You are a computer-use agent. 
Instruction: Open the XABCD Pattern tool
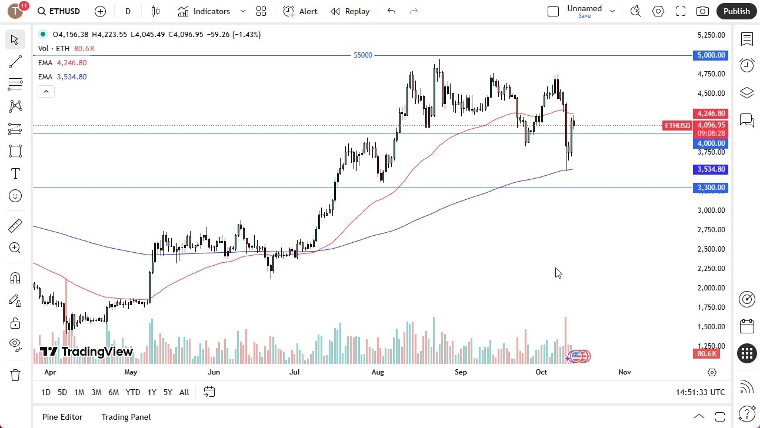click(x=15, y=106)
